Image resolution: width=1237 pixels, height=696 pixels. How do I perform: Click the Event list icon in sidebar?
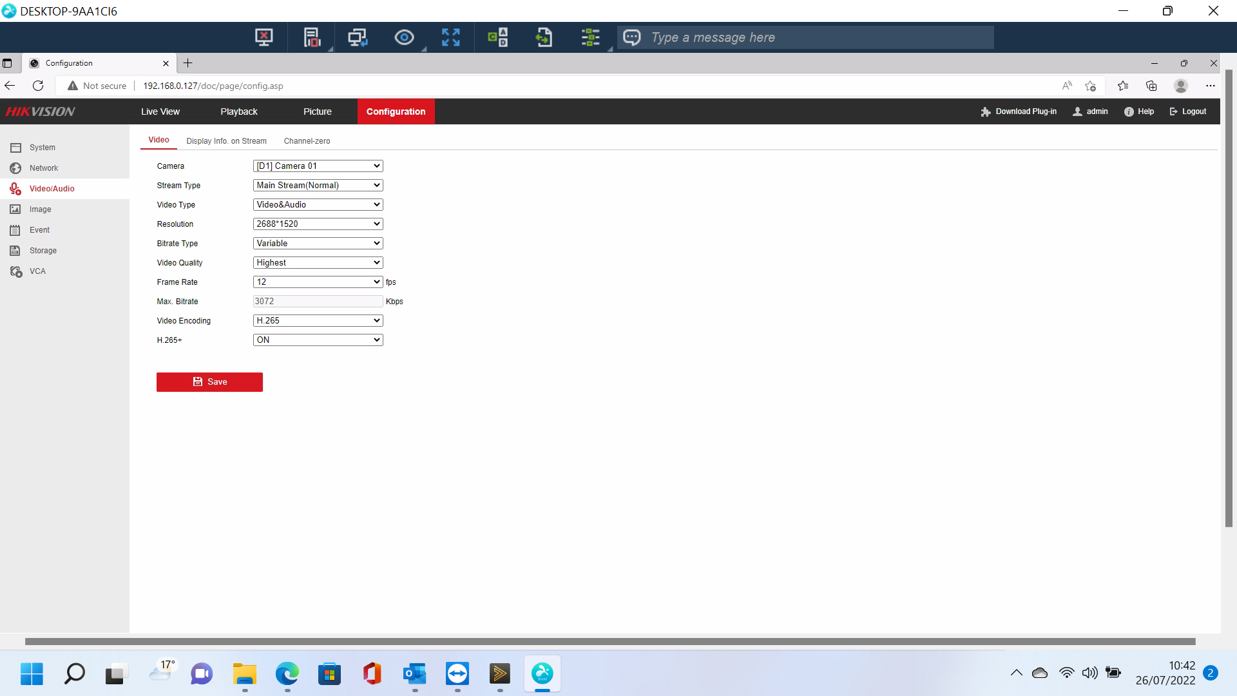[x=15, y=230]
